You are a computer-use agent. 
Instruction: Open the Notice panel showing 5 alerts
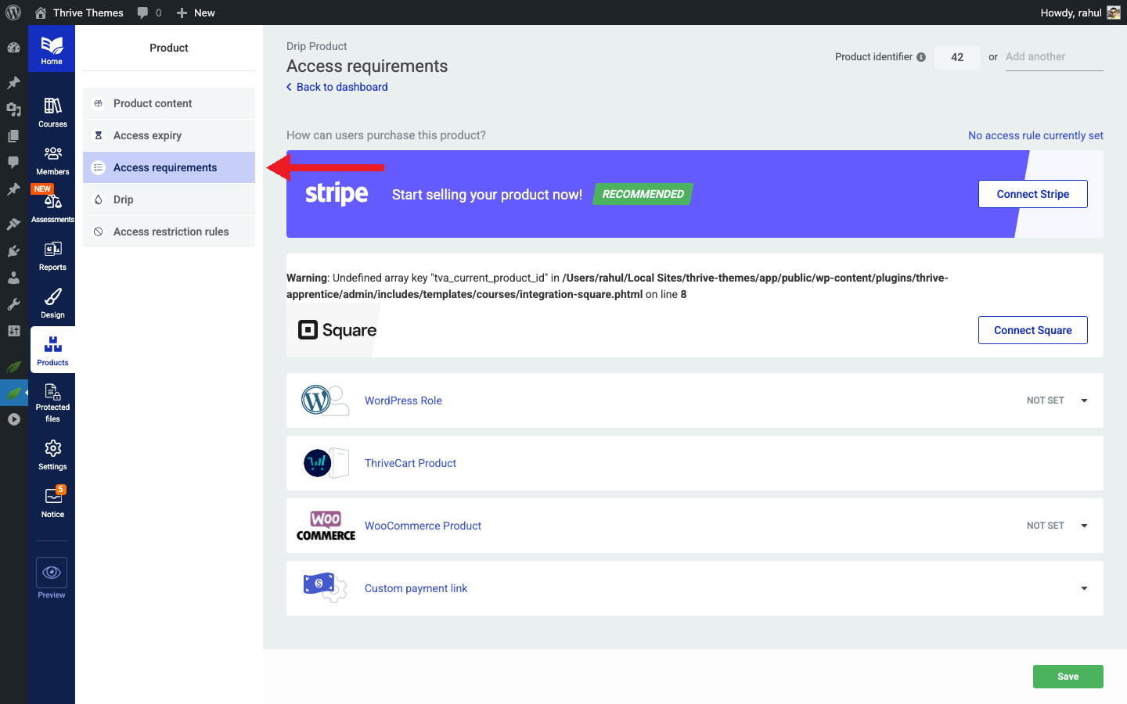(52, 503)
